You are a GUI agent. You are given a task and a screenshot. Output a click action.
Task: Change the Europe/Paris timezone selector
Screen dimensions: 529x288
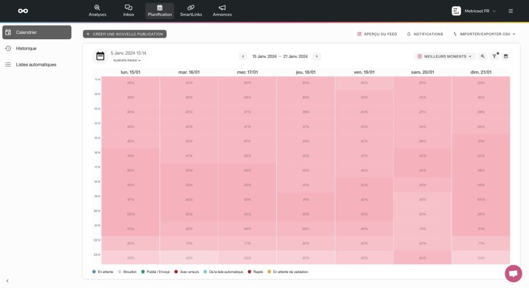tap(127, 60)
